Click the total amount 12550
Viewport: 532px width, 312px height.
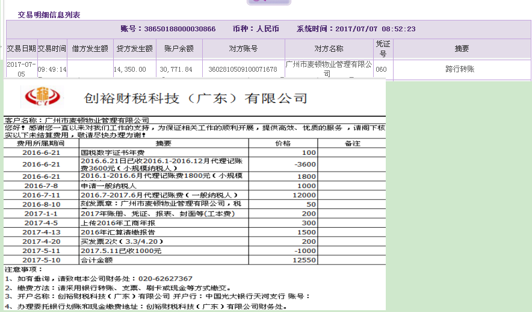(x=305, y=260)
